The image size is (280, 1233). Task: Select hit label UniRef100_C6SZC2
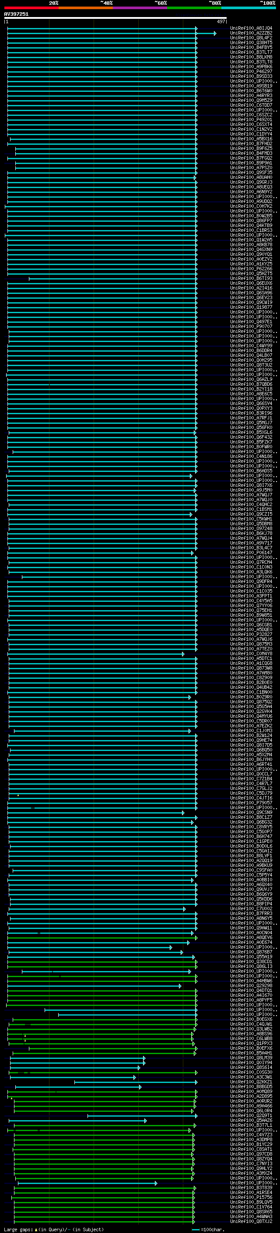point(251,115)
